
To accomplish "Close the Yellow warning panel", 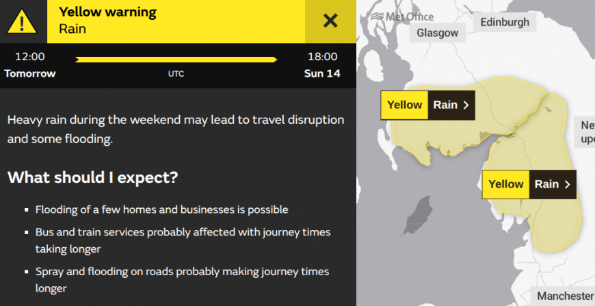I will coord(330,21).
